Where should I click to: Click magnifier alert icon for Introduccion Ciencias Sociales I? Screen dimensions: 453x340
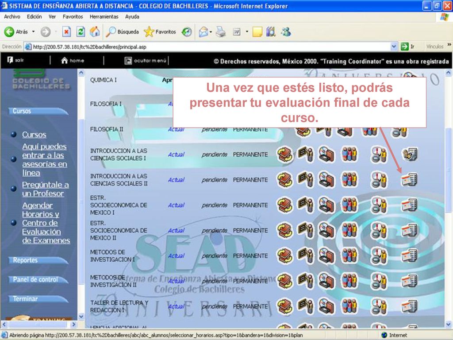(x=379, y=155)
